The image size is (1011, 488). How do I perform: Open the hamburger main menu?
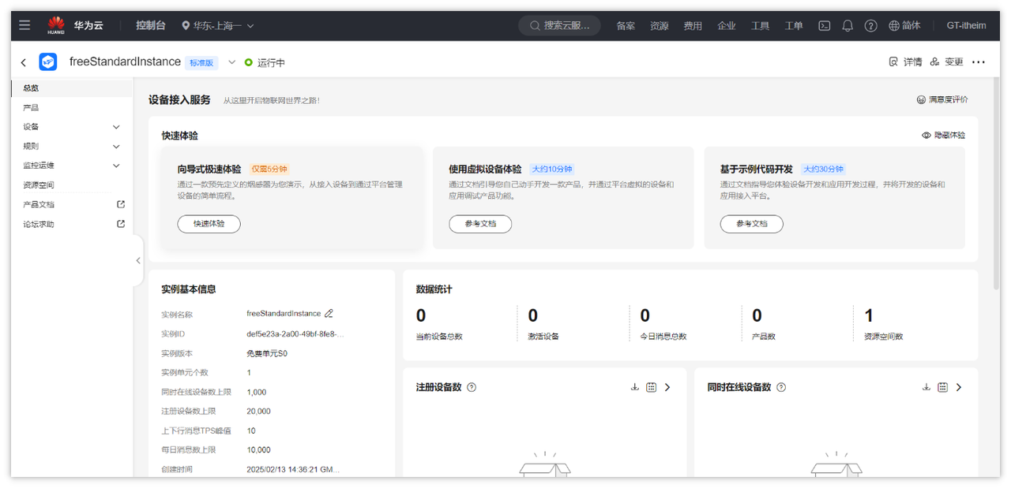[x=24, y=25]
